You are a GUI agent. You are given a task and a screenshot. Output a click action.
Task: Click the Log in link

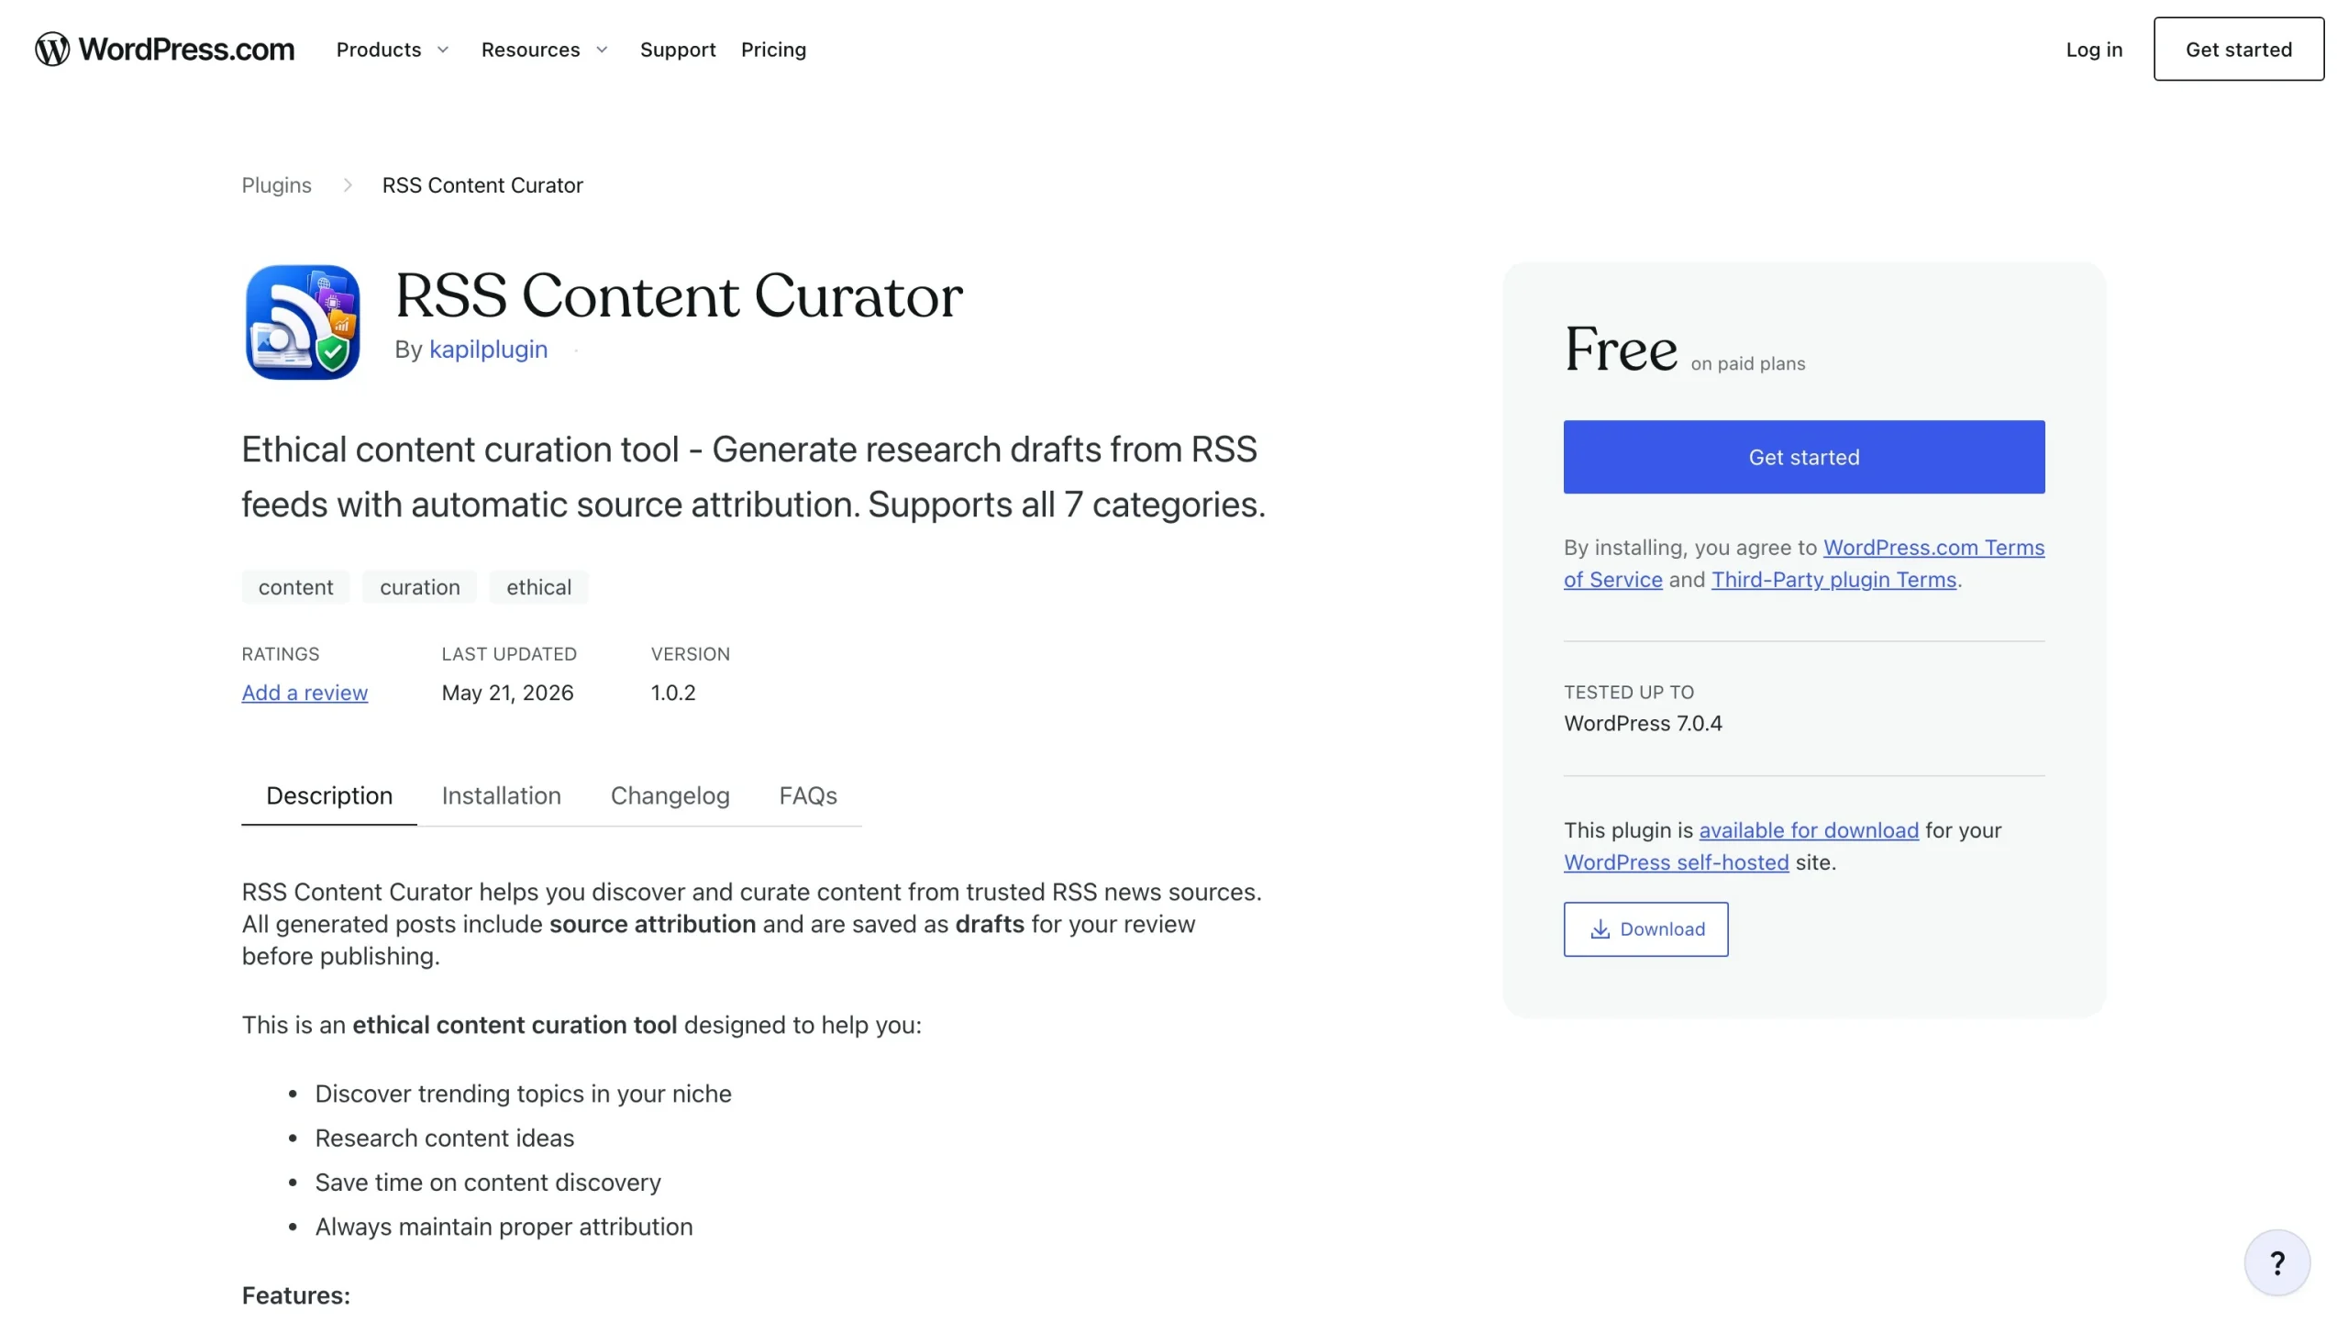click(2094, 50)
